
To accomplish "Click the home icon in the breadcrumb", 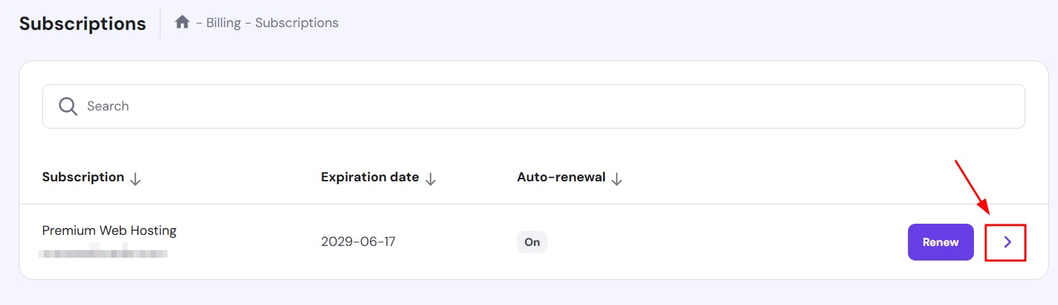I will tap(182, 23).
